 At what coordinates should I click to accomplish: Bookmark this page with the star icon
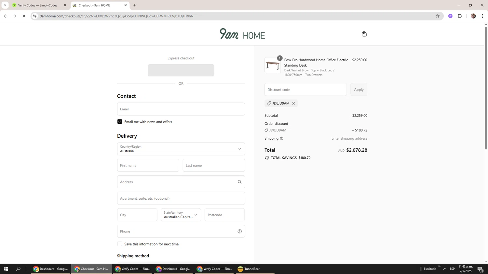438,16
